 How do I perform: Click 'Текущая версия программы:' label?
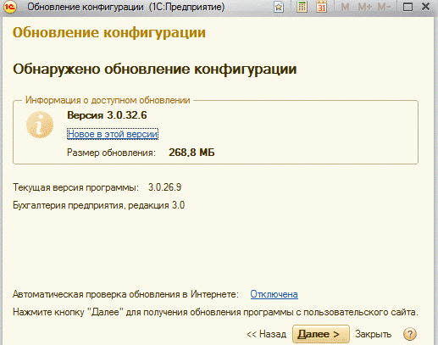(76, 187)
